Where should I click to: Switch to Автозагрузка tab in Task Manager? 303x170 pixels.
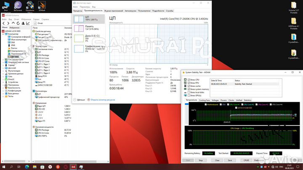click(130, 11)
